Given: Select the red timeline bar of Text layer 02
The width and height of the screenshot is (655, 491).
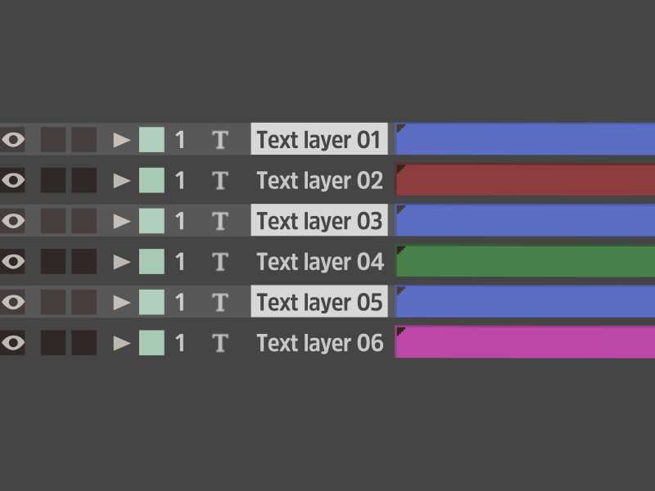Looking at the screenshot, I should point(525,181).
